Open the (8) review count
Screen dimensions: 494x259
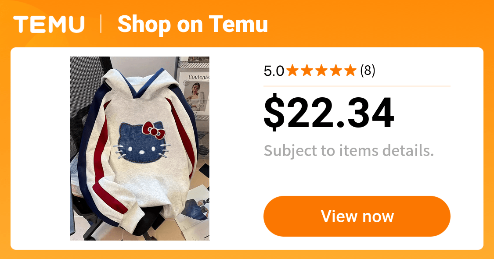point(368,71)
